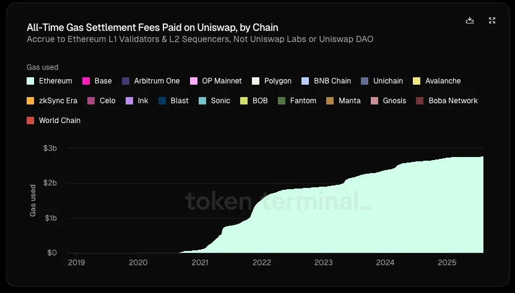
Task: Hide the BNB Chain series
Action: [326, 81]
